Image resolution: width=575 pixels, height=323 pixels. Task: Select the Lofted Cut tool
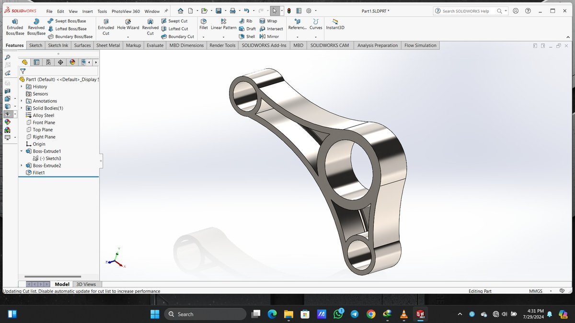(174, 29)
